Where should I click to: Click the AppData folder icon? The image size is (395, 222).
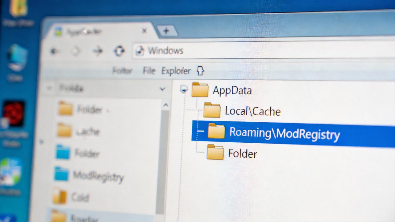[200, 90]
